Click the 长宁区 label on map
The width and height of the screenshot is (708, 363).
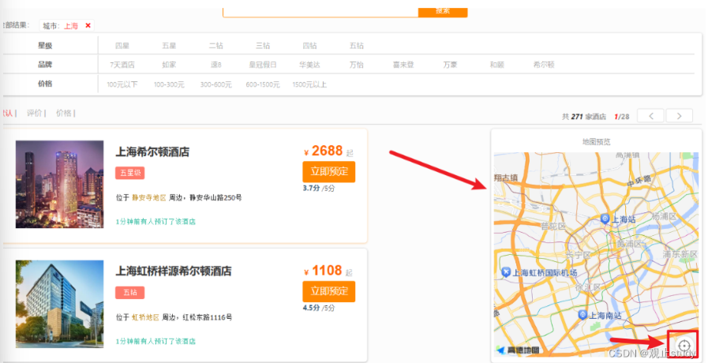578,255
